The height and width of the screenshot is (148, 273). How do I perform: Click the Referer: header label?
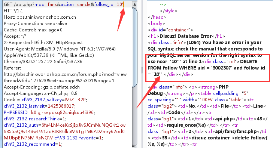[x=12, y=68]
